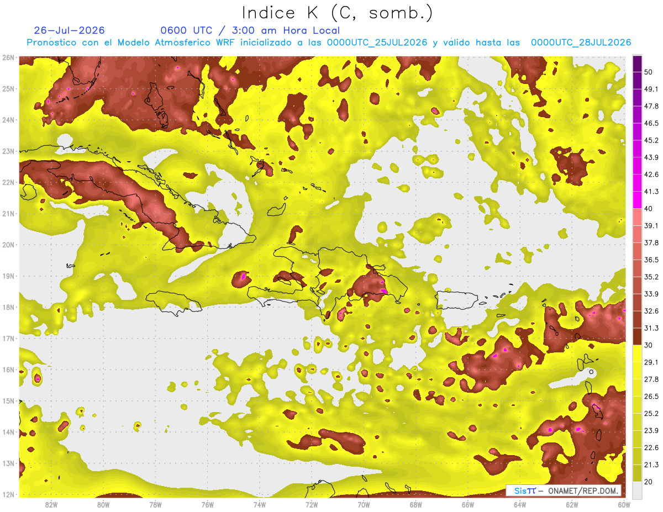This screenshot has height=512, width=663.
Task: Click the '19N' latitude label
Action: 8,276
